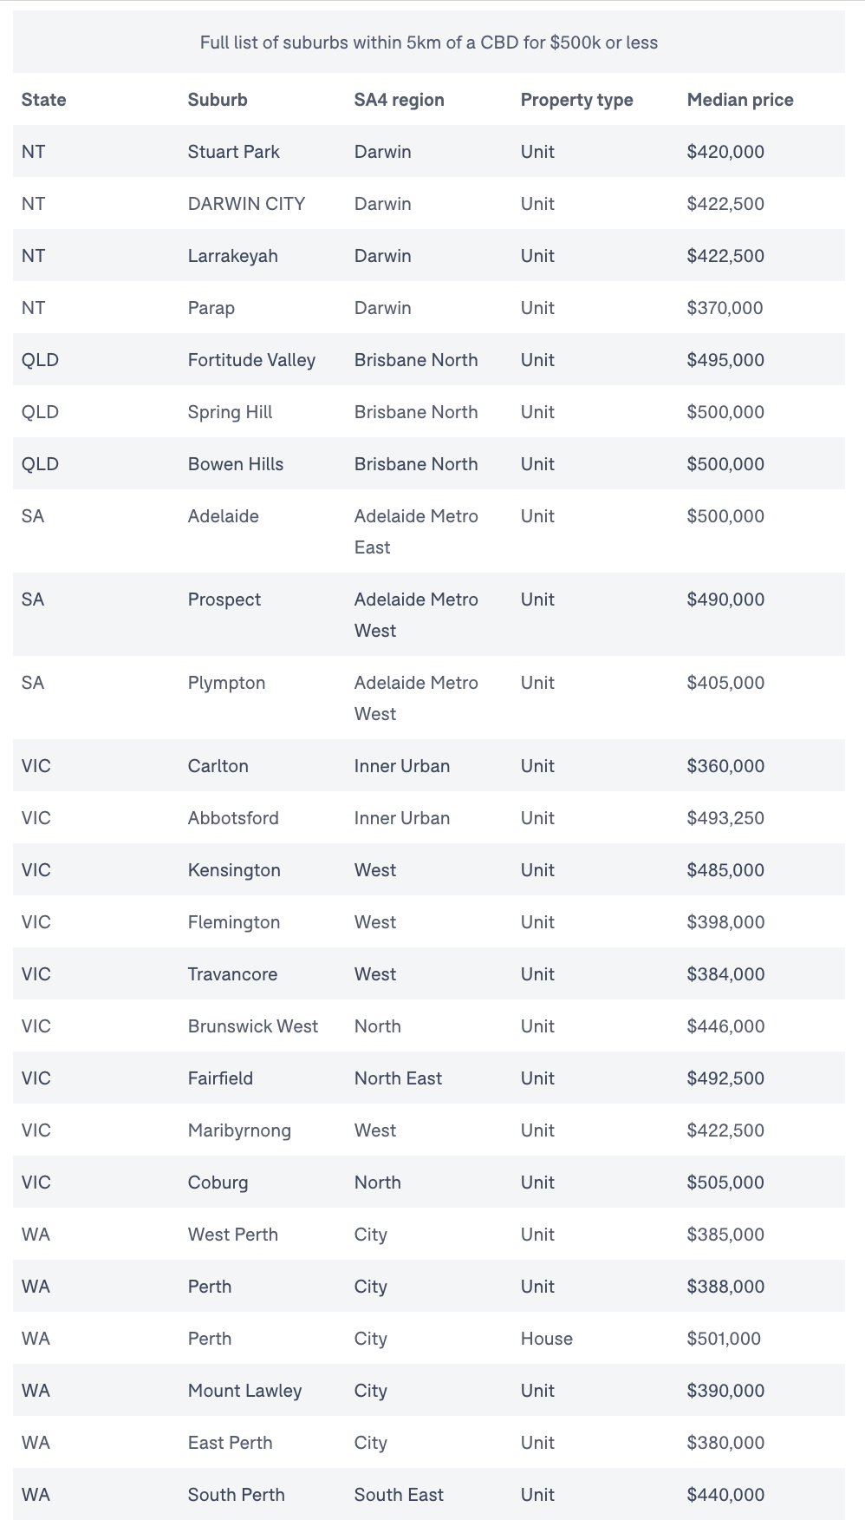Select the Plympton suburb cell
Image resolution: width=865 pixels, height=1520 pixels.
pyautogui.click(x=227, y=683)
